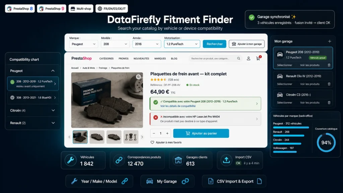Click the Peugeot 208 car icon
This screenshot has height=193, width=343.
tap(280, 55)
